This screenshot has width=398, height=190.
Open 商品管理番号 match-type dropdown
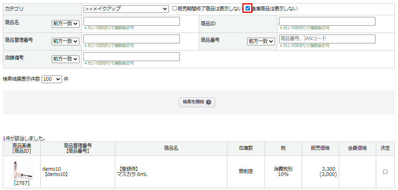(x=65, y=41)
